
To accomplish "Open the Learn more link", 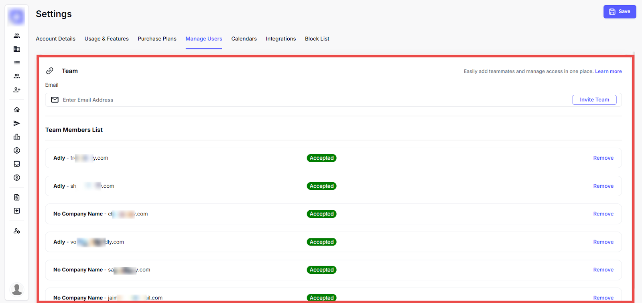I will (x=608, y=71).
